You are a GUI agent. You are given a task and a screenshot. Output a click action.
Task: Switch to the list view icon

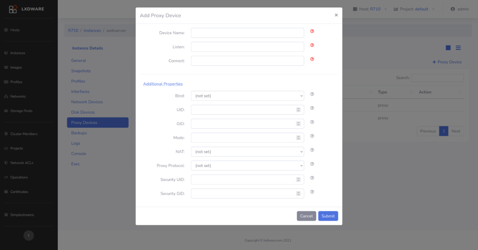(458, 48)
